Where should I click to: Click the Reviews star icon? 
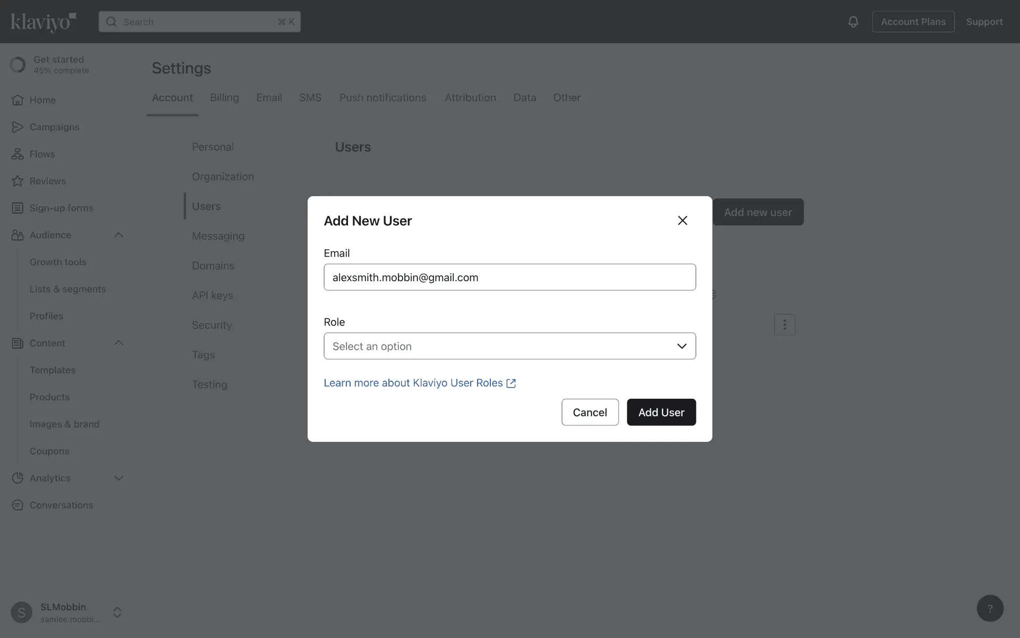[18, 181]
